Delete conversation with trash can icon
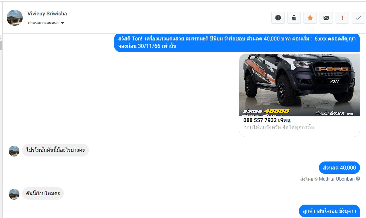The image size is (366, 218). click(294, 18)
